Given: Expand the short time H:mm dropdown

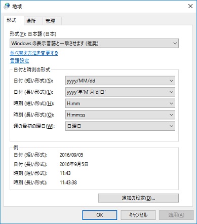Looking at the screenshot, I should [120, 103].
